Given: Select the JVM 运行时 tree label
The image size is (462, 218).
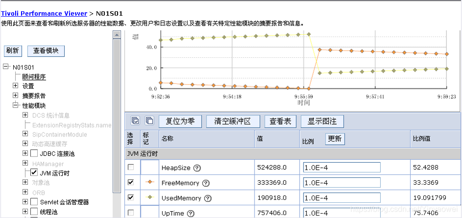Looking at the screenshot, I should (55, 174).
